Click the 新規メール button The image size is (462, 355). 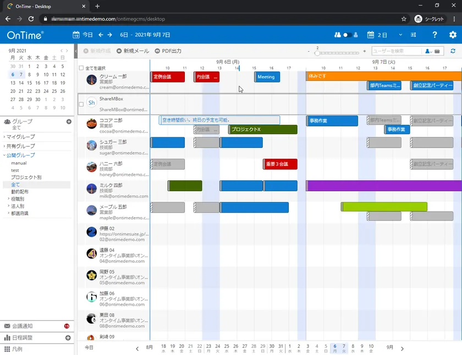pos(133,51)
